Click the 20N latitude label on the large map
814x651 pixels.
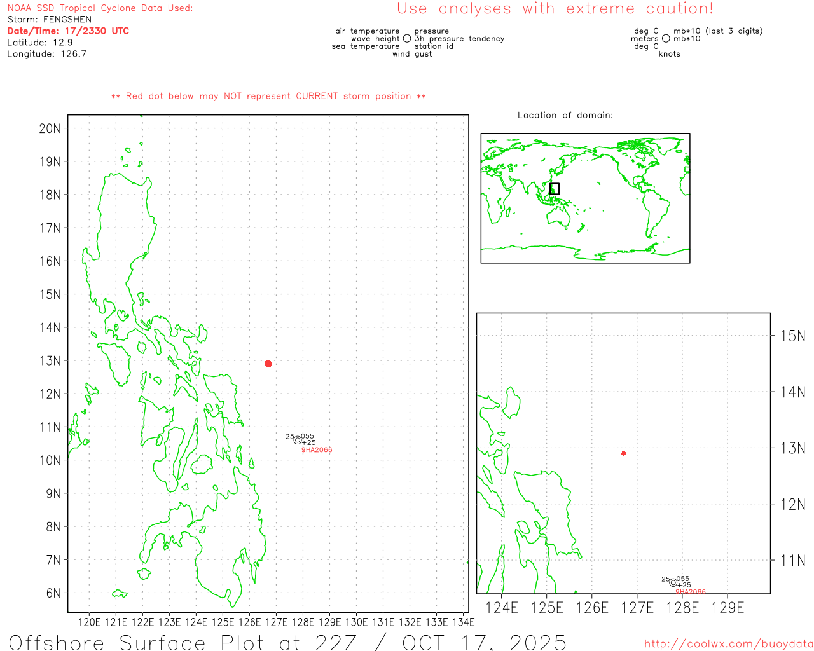pos(50,128)
